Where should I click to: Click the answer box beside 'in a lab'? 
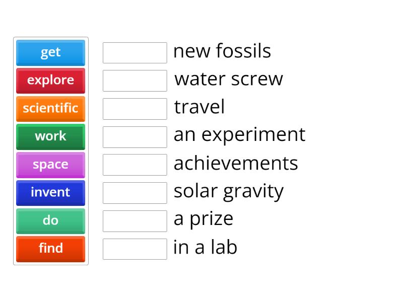coord(135,248)
